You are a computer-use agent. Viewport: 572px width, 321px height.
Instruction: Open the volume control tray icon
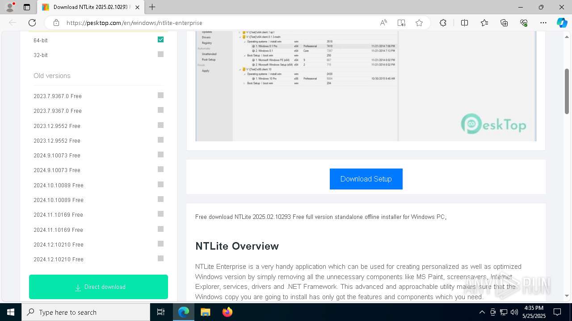coord(514,312)
